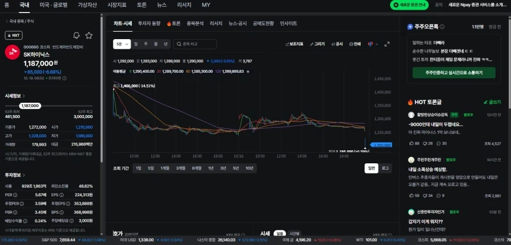Viewport: 511px width, 245px height.
Task: Open MY in top navigation
Action: (206, 5)
